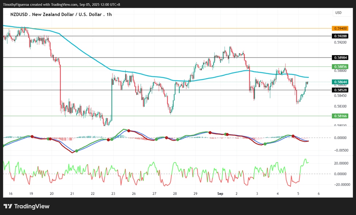Image resolution: width=356 pixels, height=215 pixels.
Task: Click the 0.58984 price level label
Action: [340, 57]
